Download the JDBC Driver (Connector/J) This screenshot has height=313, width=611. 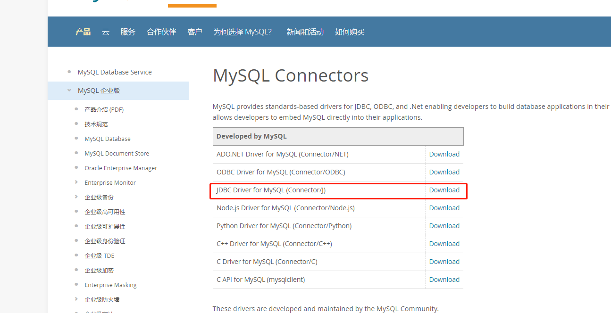tap(444, 190)
